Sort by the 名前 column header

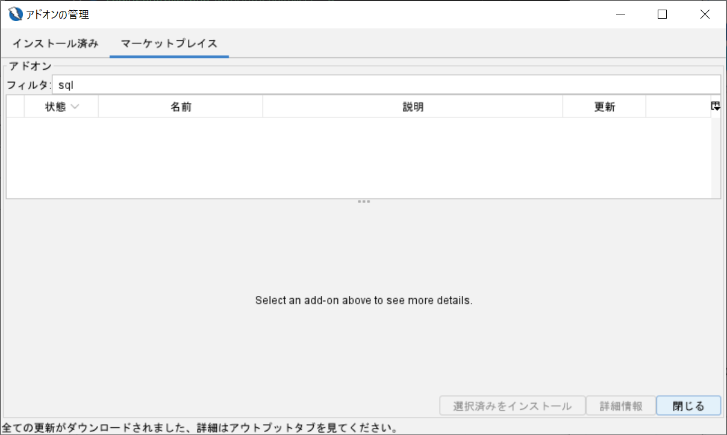coord(181,107)
